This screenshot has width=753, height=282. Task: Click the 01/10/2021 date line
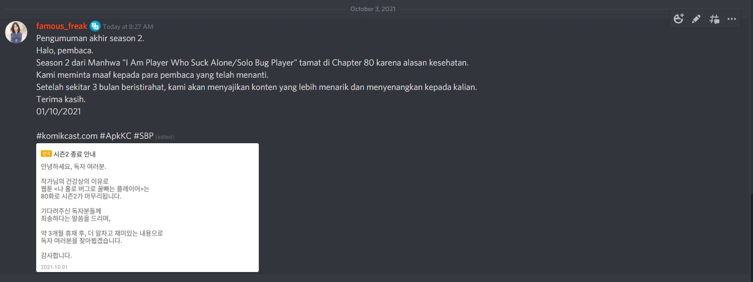point(58,112)
